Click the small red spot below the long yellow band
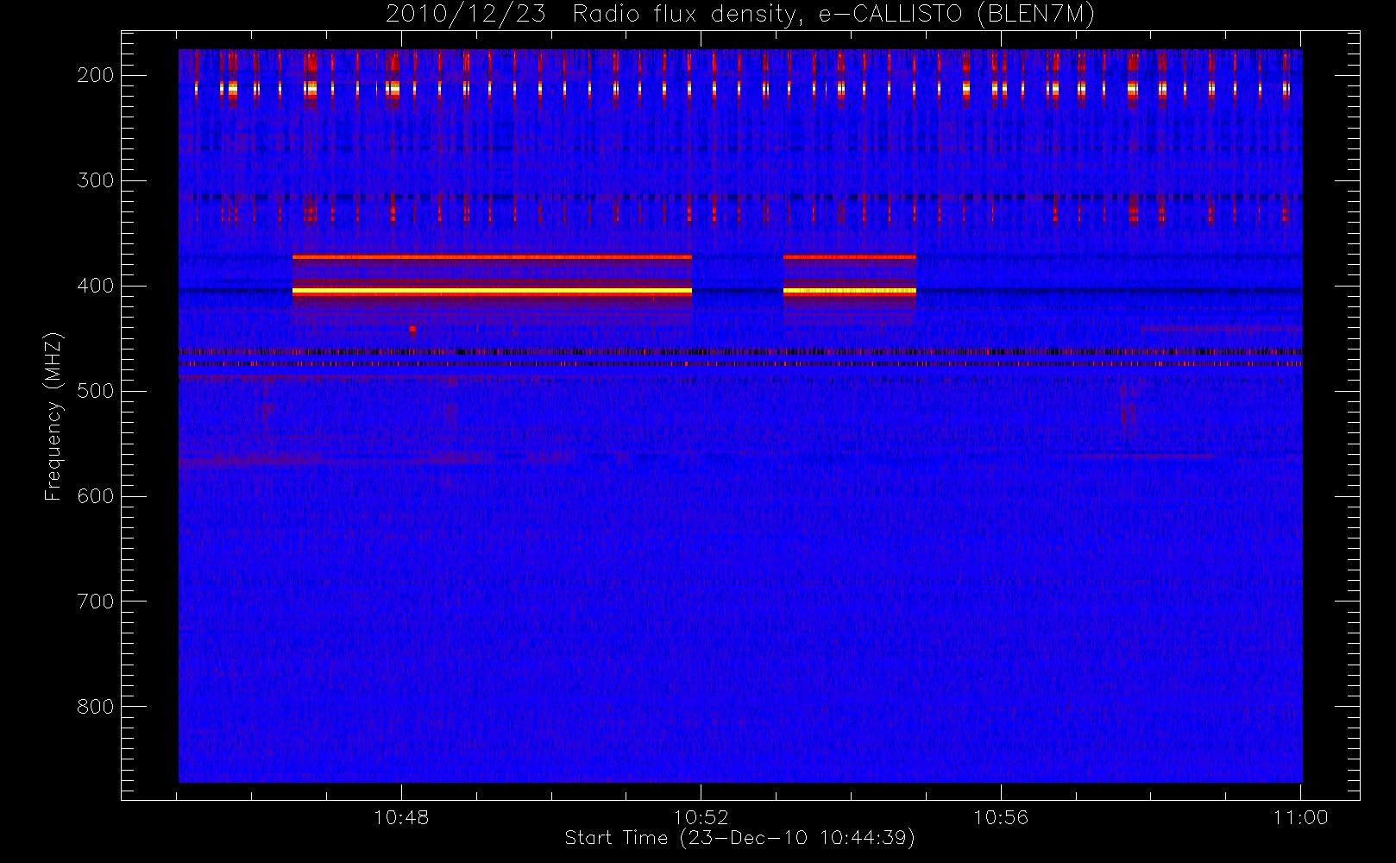The image size is (1396, 863). coord(413,329)
